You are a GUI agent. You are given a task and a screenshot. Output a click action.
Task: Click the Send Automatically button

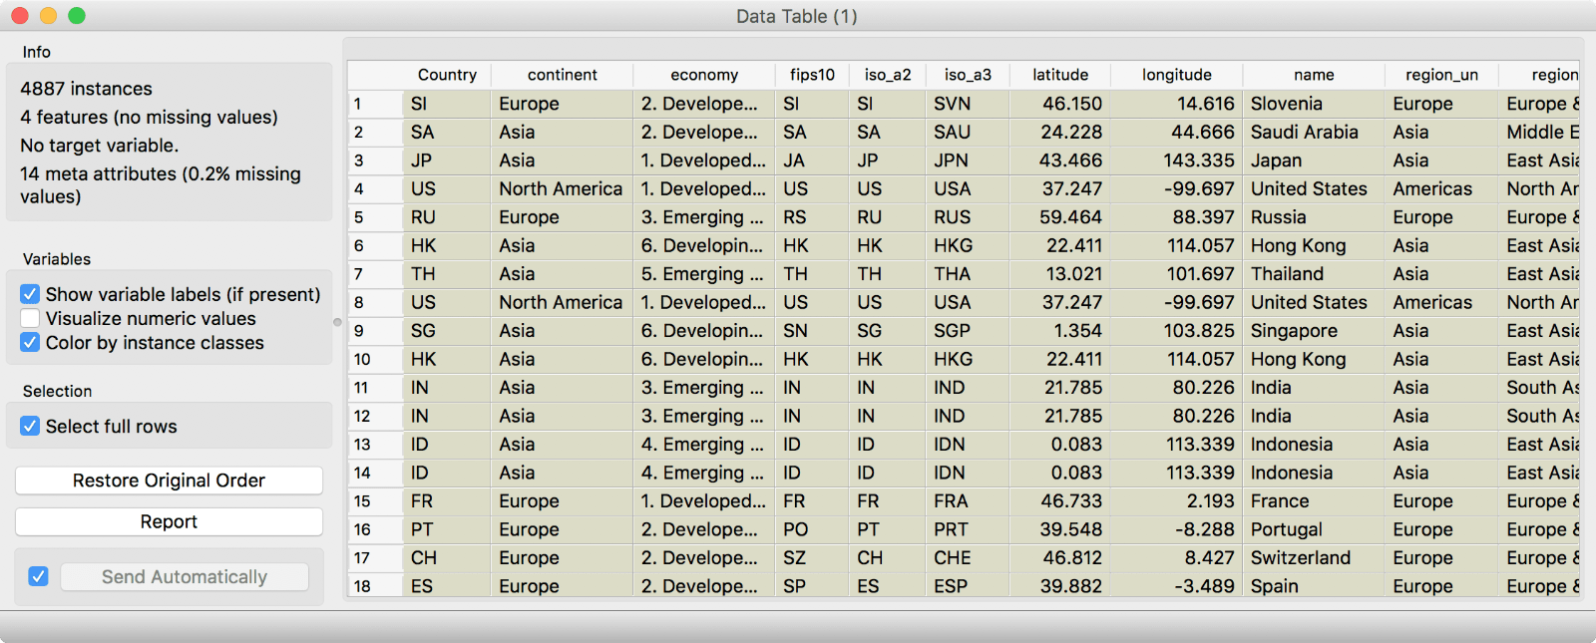185,576
